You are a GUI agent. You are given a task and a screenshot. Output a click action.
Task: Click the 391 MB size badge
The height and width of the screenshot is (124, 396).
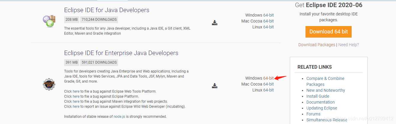[72, 62]
